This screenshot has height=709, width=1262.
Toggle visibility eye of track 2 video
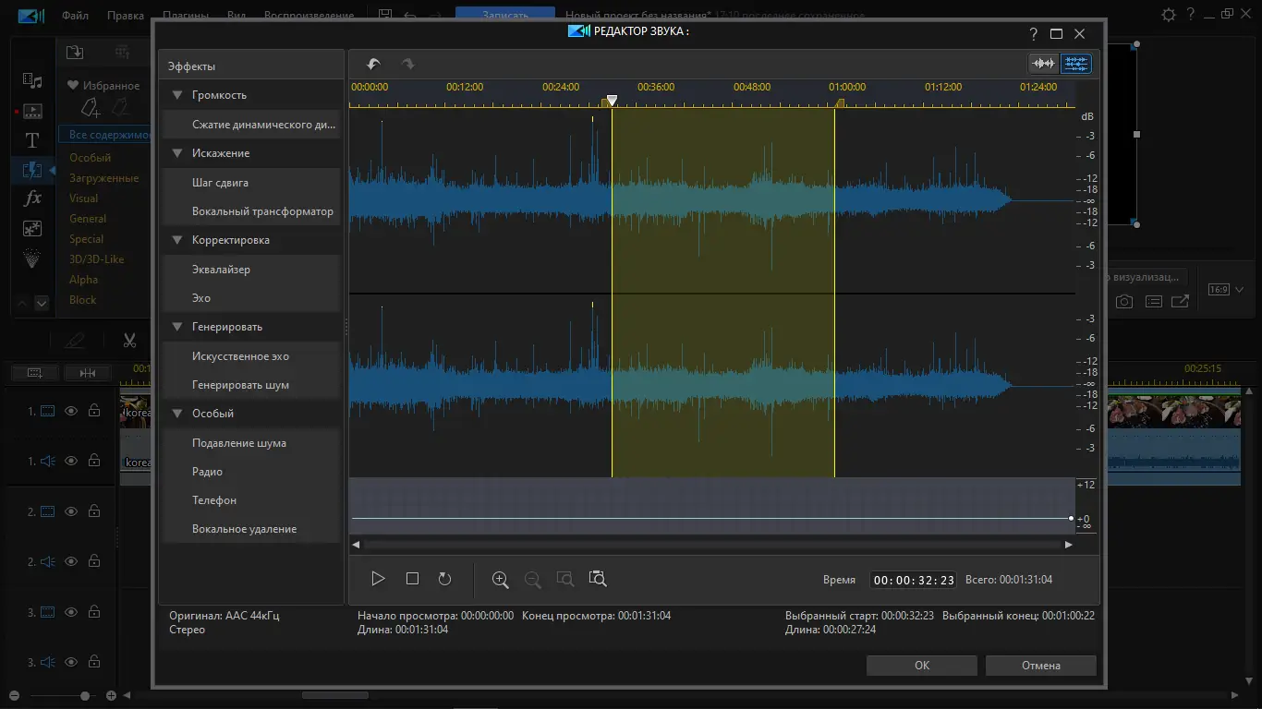(x=71, y=511)
